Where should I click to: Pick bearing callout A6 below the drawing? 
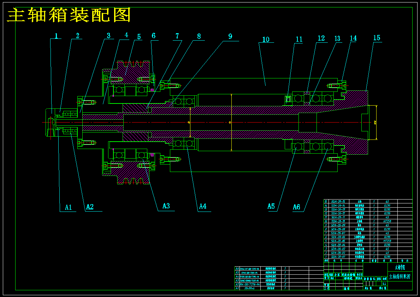click(296, 207)
